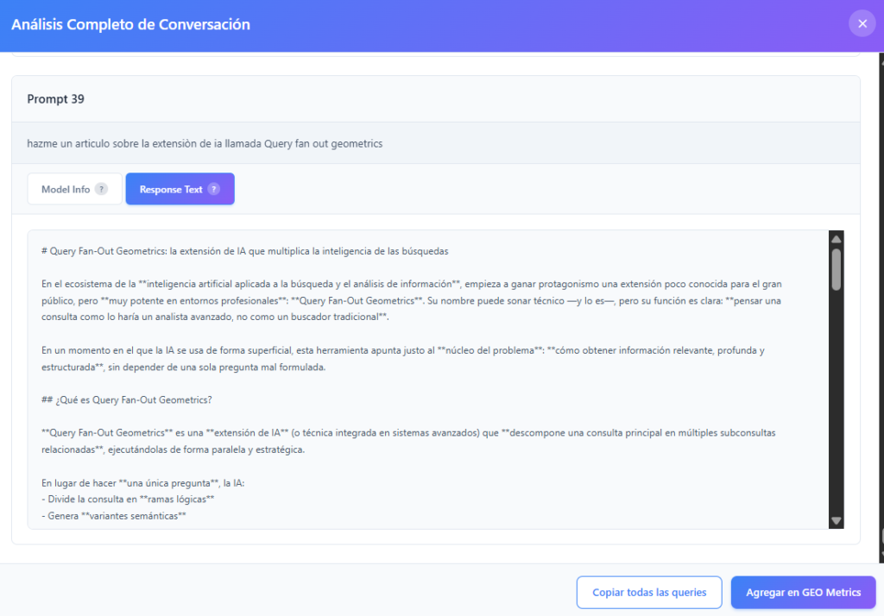Click the help icon beside Response Text
The image size is (884, 616).
(213, 189)
